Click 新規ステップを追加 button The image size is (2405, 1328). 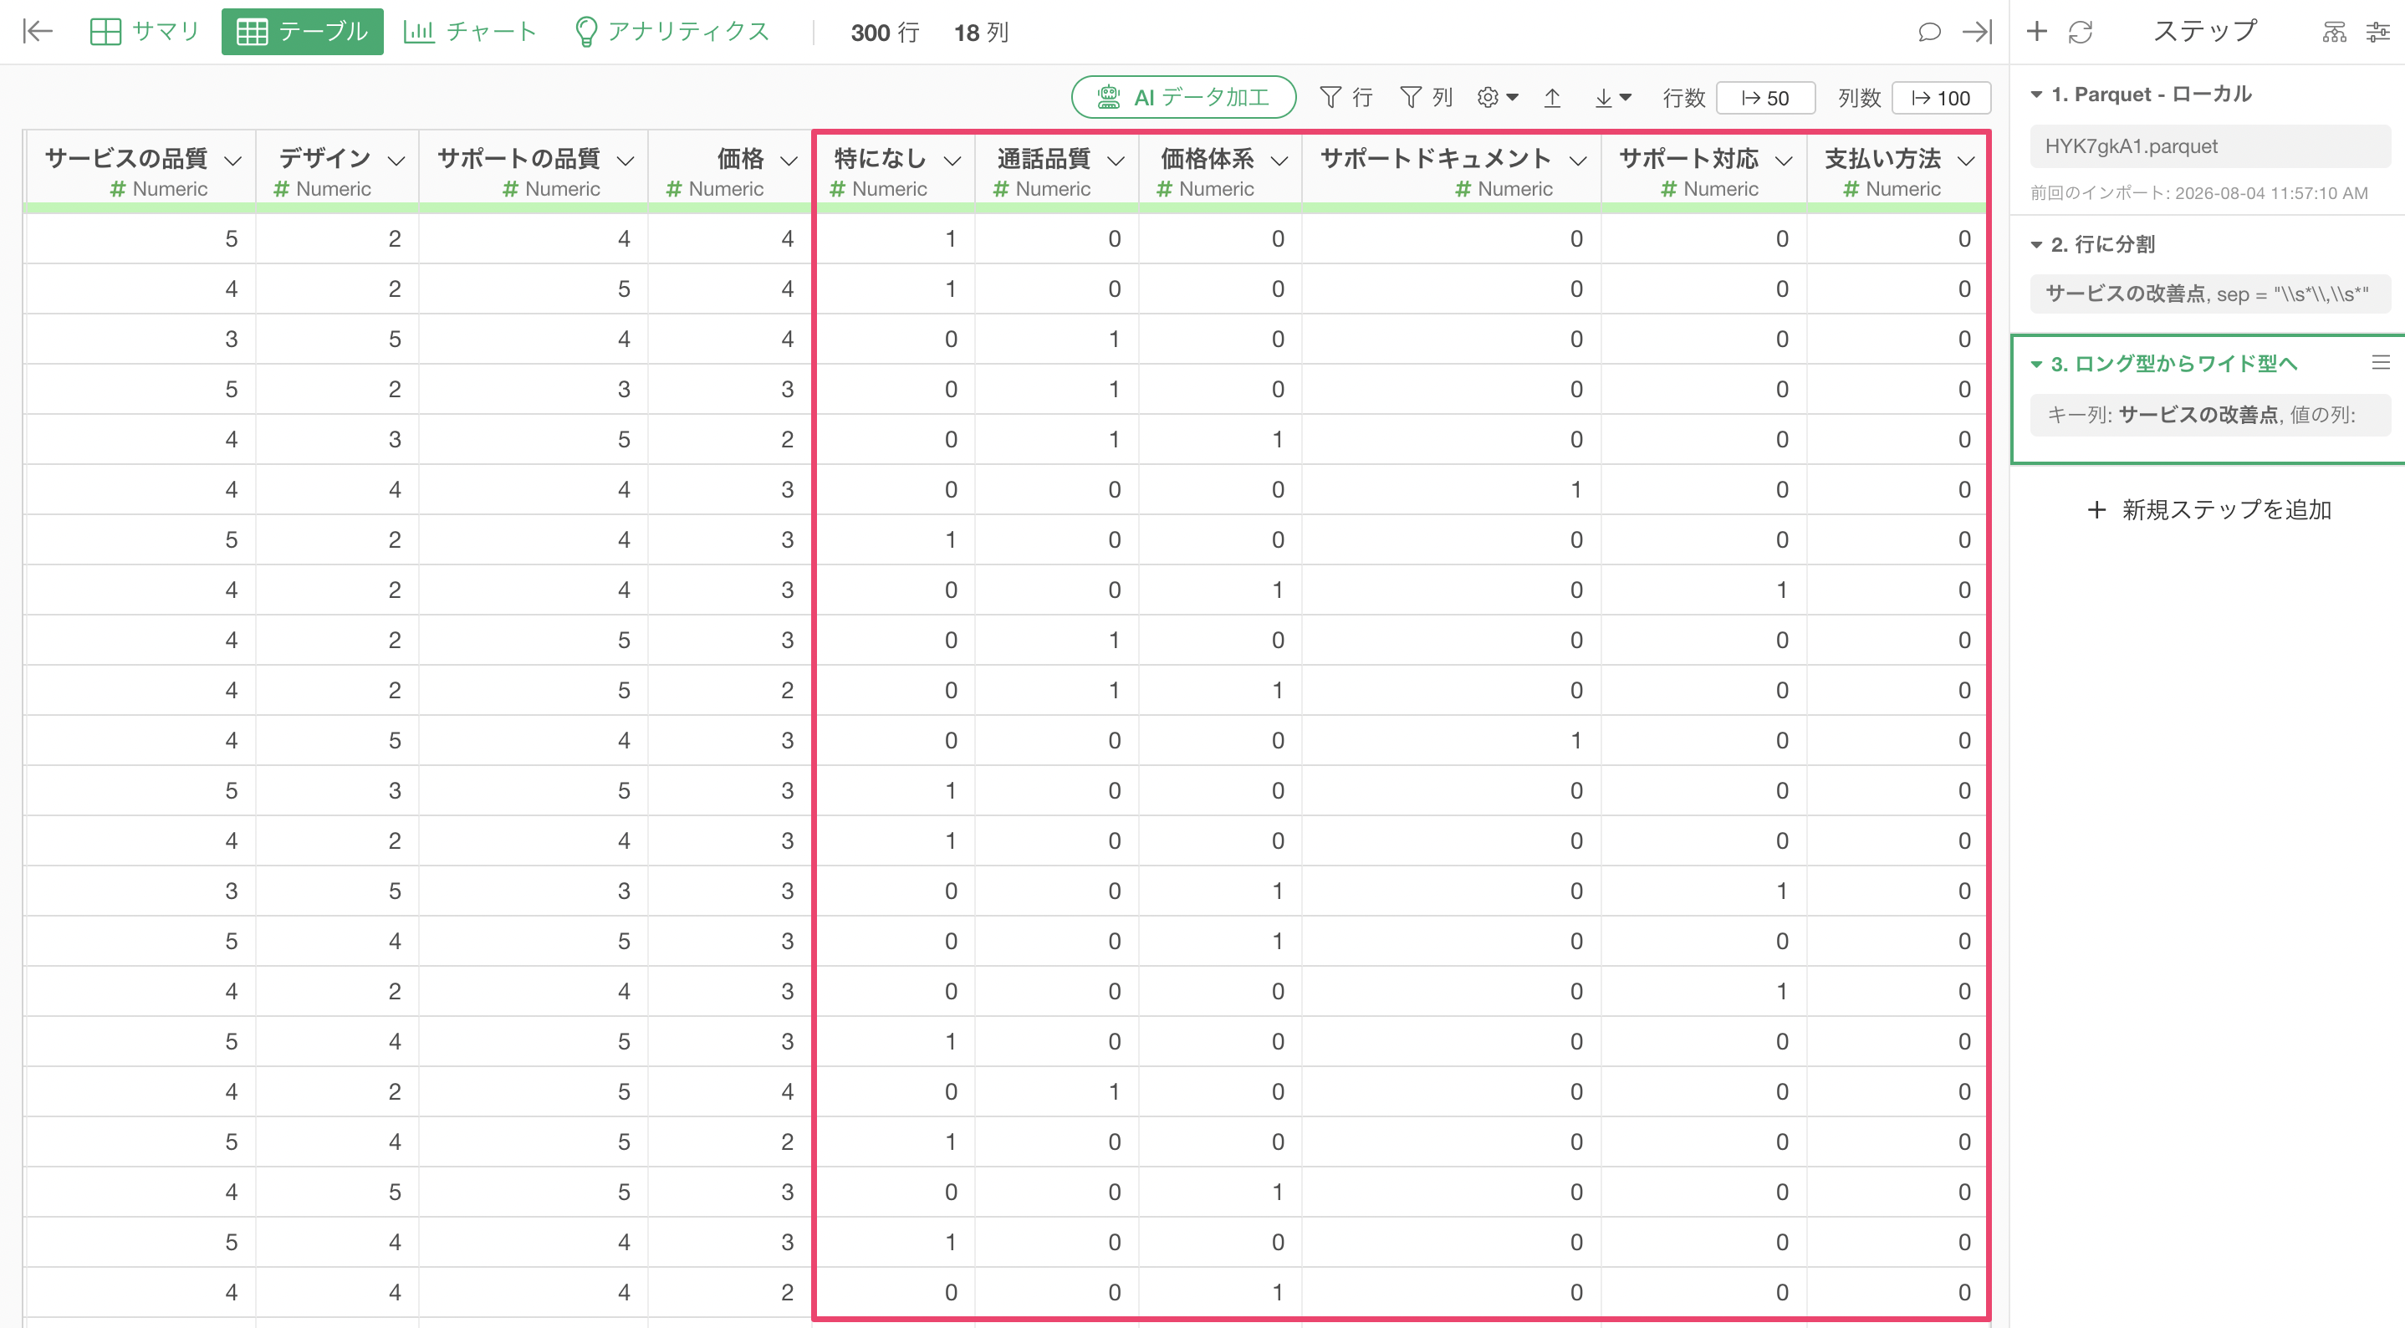tap(2209, 510)
